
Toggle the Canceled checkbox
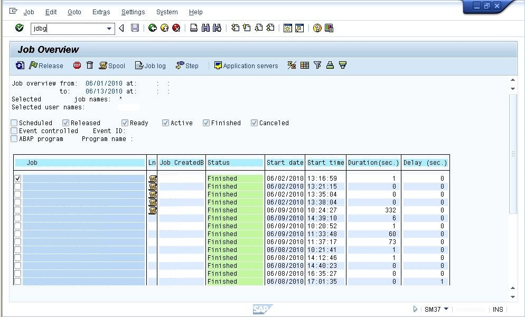[x=254, y=123]
